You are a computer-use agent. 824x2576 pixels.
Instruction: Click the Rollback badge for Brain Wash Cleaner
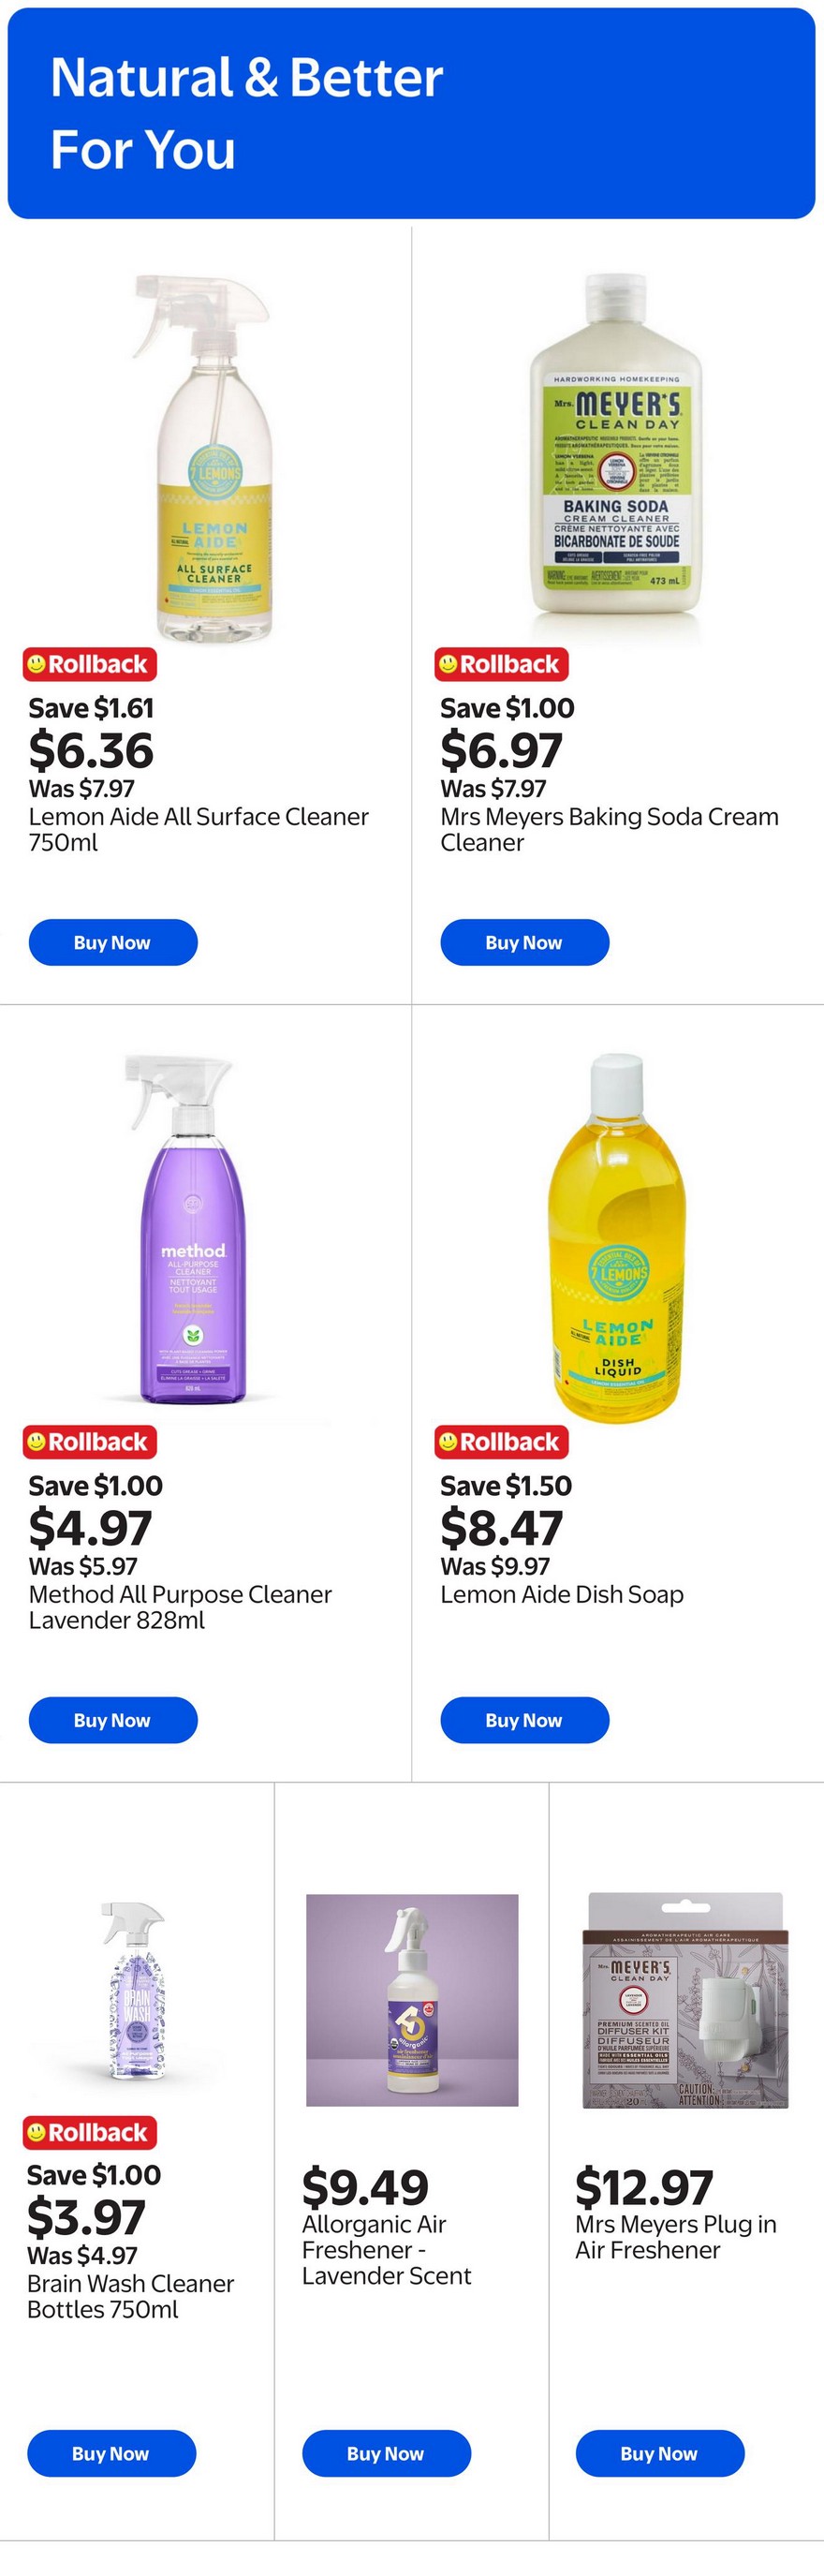pos(90,2132)
